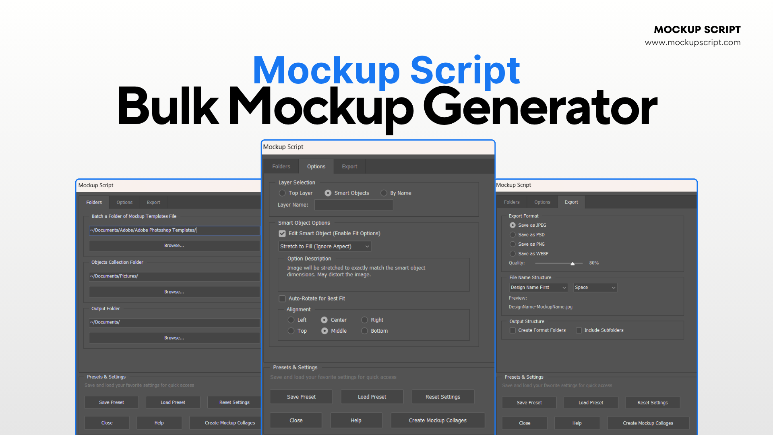Enable Include Subfolders output option
The height and width of the screenshot is (435, 773).
click(x=579, y=330)
